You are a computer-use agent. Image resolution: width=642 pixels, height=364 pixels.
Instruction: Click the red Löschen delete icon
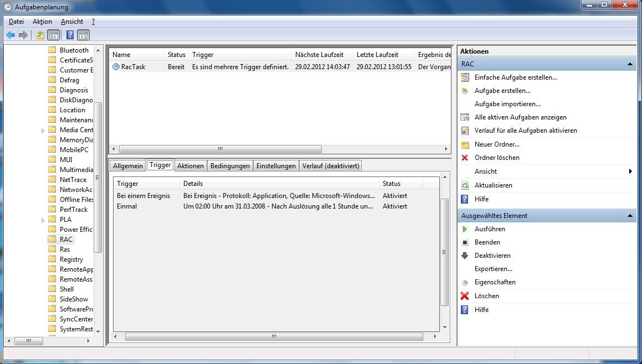point(465,296)
